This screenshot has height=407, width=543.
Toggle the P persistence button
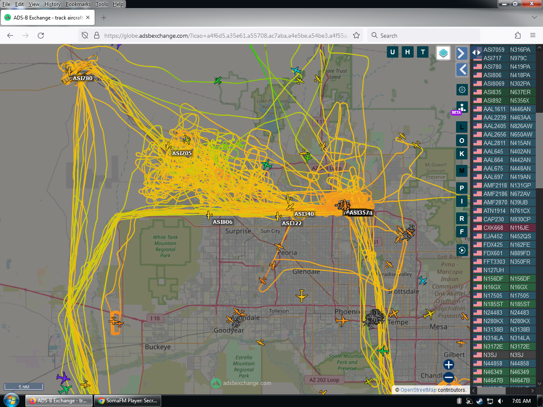coord(462,188)
